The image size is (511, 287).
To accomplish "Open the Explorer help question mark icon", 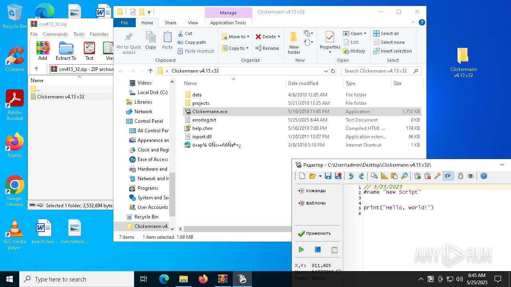I will click(x=422, y=23).
